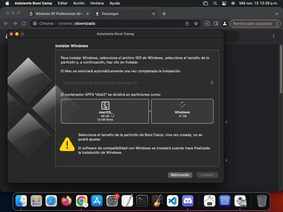This screenshot has height=212, width=283.
Task: Show the date and time menu
Action: [x=258, y=3]
